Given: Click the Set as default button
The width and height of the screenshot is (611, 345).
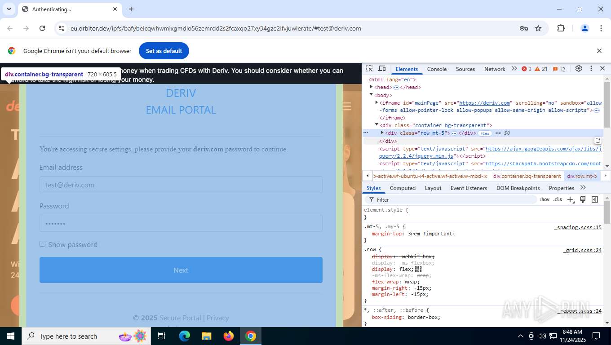Looking at the screenshot, I should [x=164, y=51].
